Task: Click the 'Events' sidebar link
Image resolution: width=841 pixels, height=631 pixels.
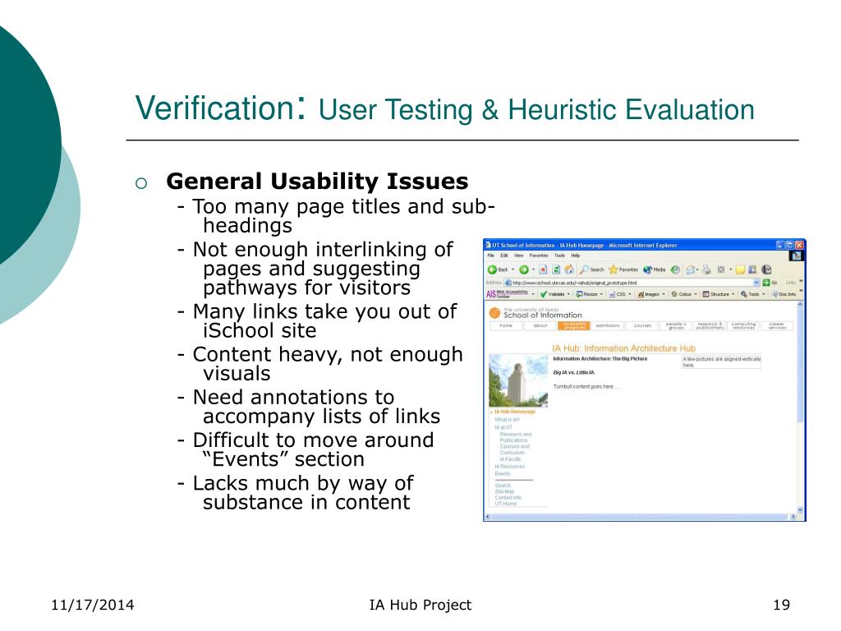Action: pyautogui.click(x=503, y=474)
